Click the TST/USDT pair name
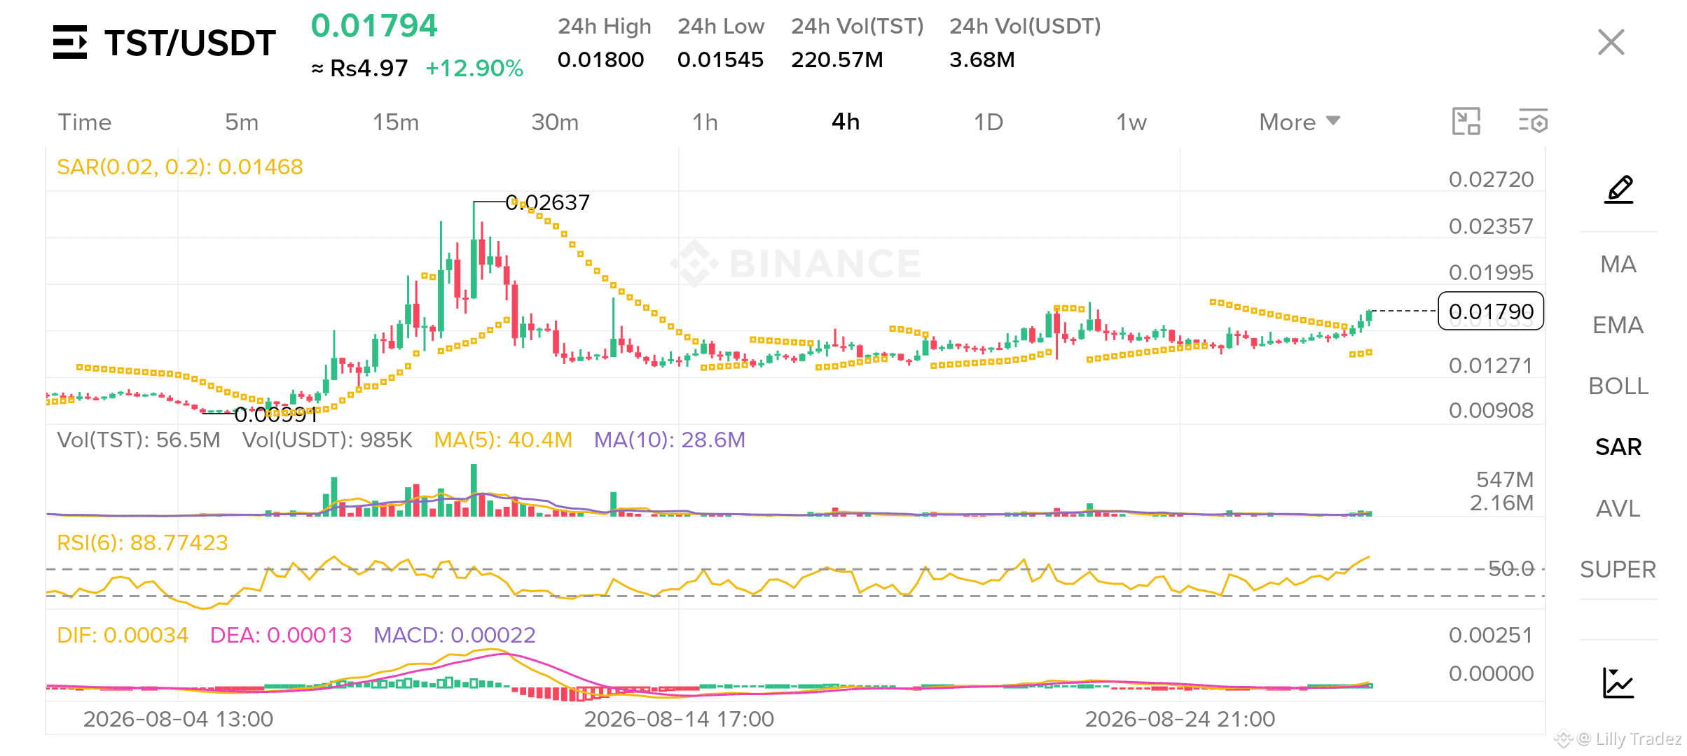 tap(190, 43)
